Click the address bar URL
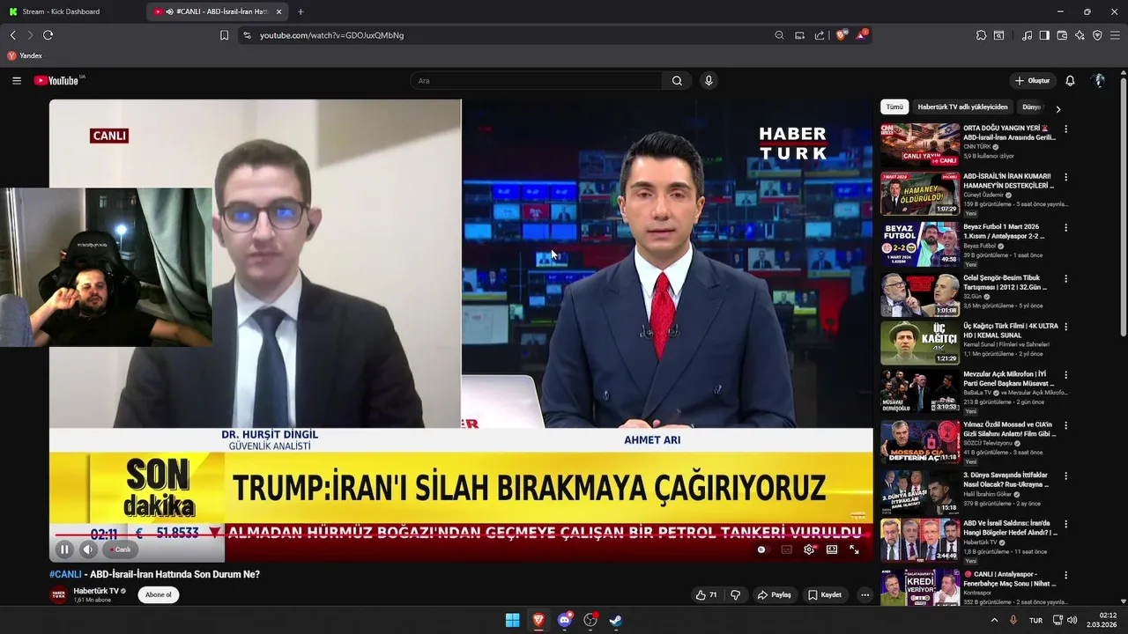1128x634 pixels. pos(331,35)
